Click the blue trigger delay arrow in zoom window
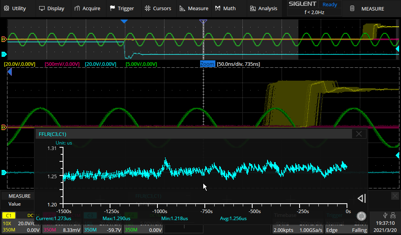The image size is (401, 235). click(x=9, y=72)
